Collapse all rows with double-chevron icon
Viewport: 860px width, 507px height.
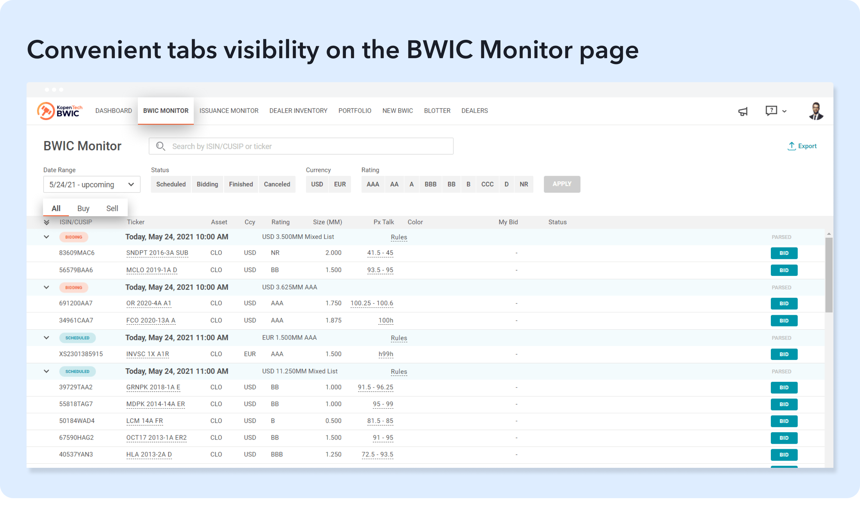click(47, 223)
